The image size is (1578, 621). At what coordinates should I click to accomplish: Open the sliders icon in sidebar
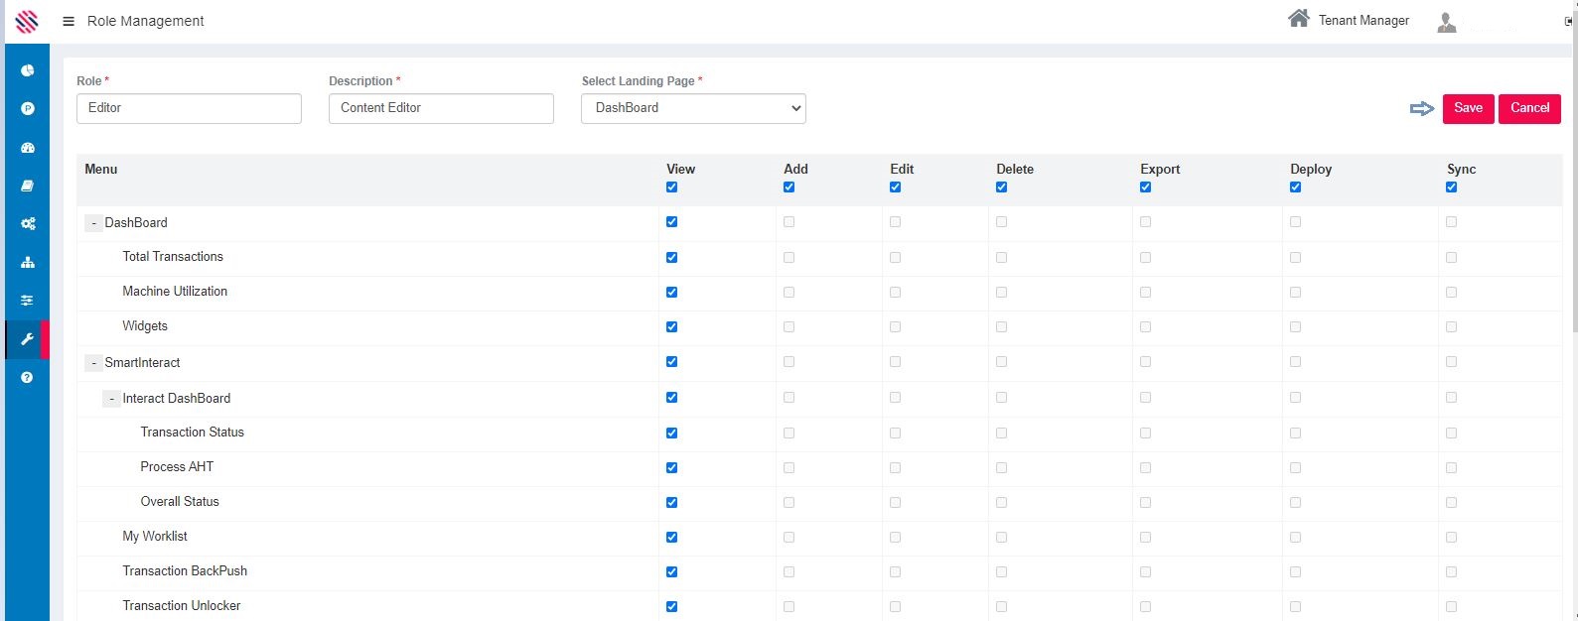tap(28, 301)
